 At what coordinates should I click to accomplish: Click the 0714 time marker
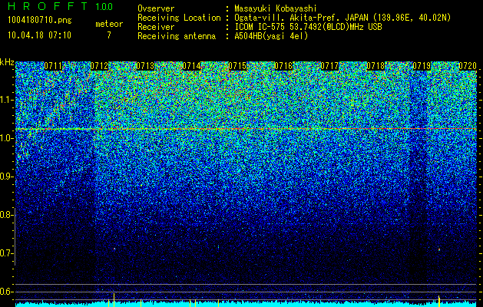(x=191, y=66)
